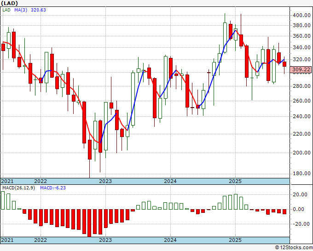Click the moving average value 320.63
The width and height of the screenshot is (313, 251).
38,10
